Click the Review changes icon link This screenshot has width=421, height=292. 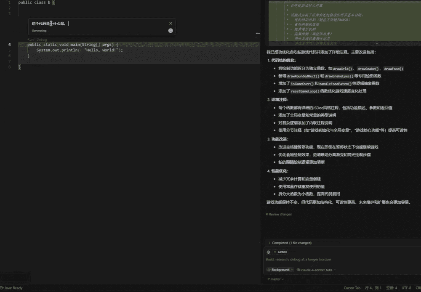(x=267, y=214)
